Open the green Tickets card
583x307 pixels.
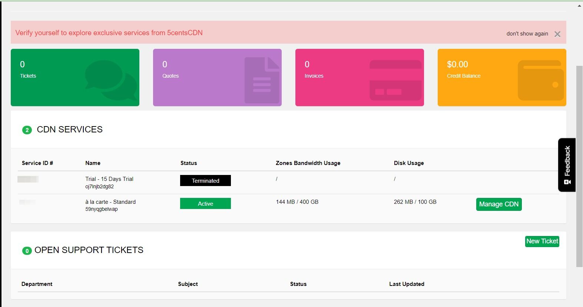[75, 77]
